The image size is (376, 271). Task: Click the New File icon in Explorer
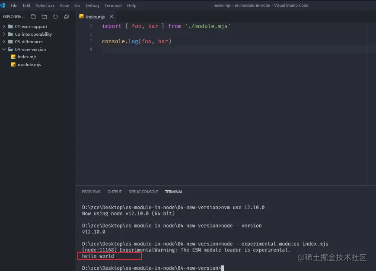33,16
